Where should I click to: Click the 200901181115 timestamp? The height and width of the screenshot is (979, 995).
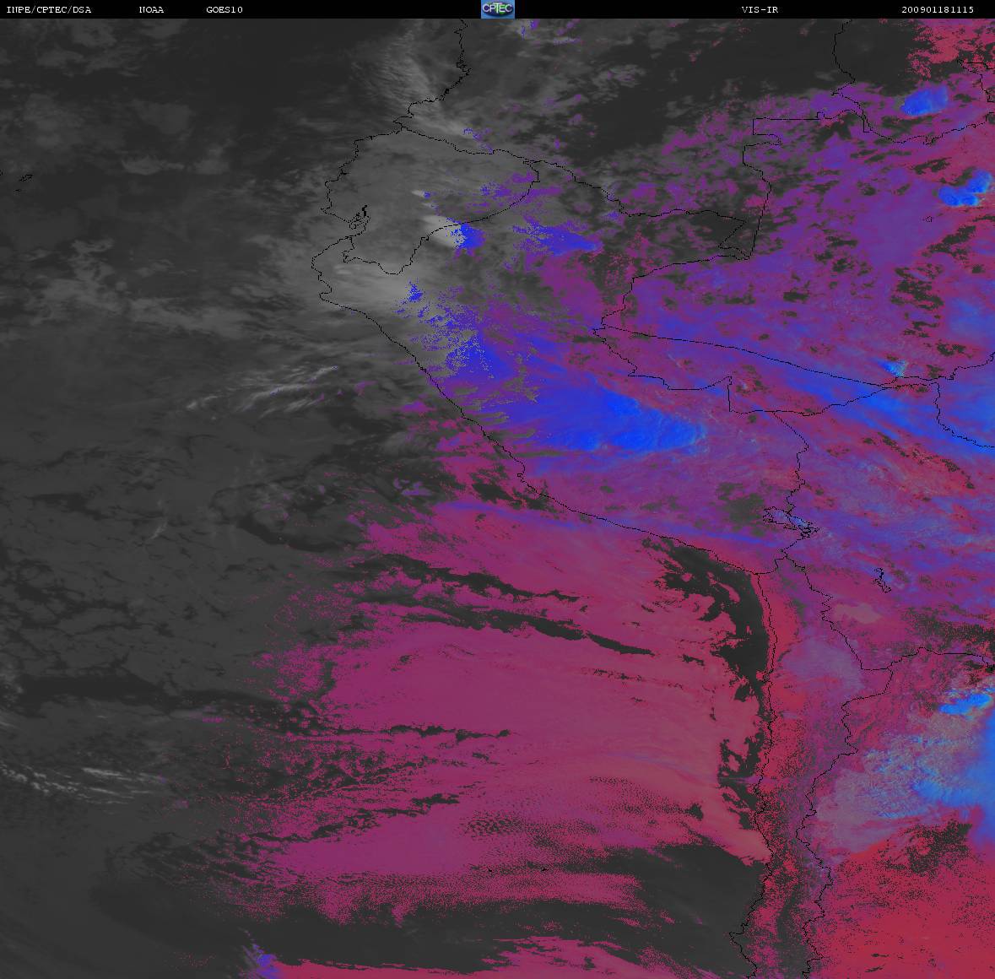[x=938, y=9]
